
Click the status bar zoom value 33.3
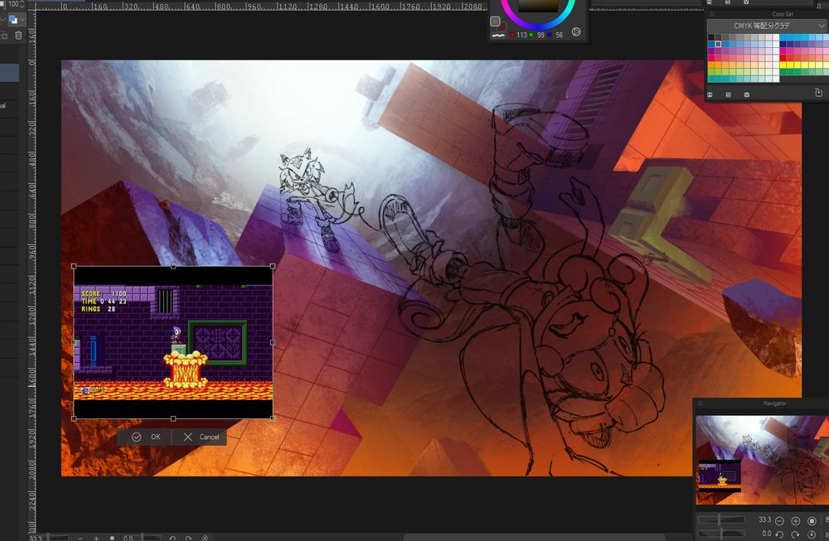tap(36, 538)
